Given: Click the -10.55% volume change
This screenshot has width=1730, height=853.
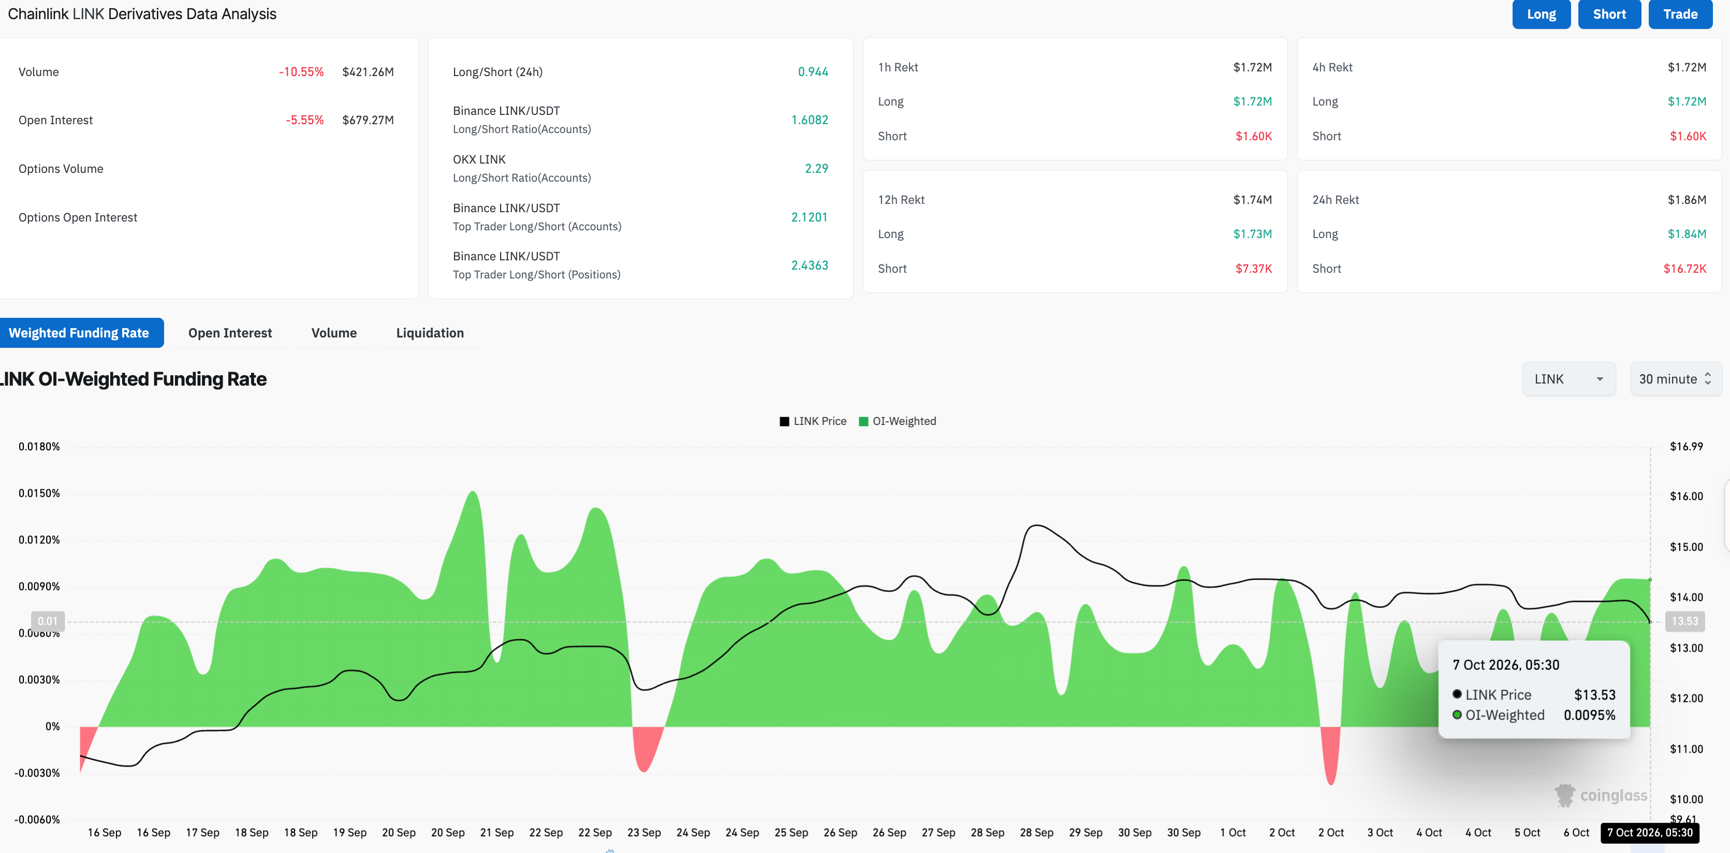Looking at the screenshot, I should coord(301,72).
